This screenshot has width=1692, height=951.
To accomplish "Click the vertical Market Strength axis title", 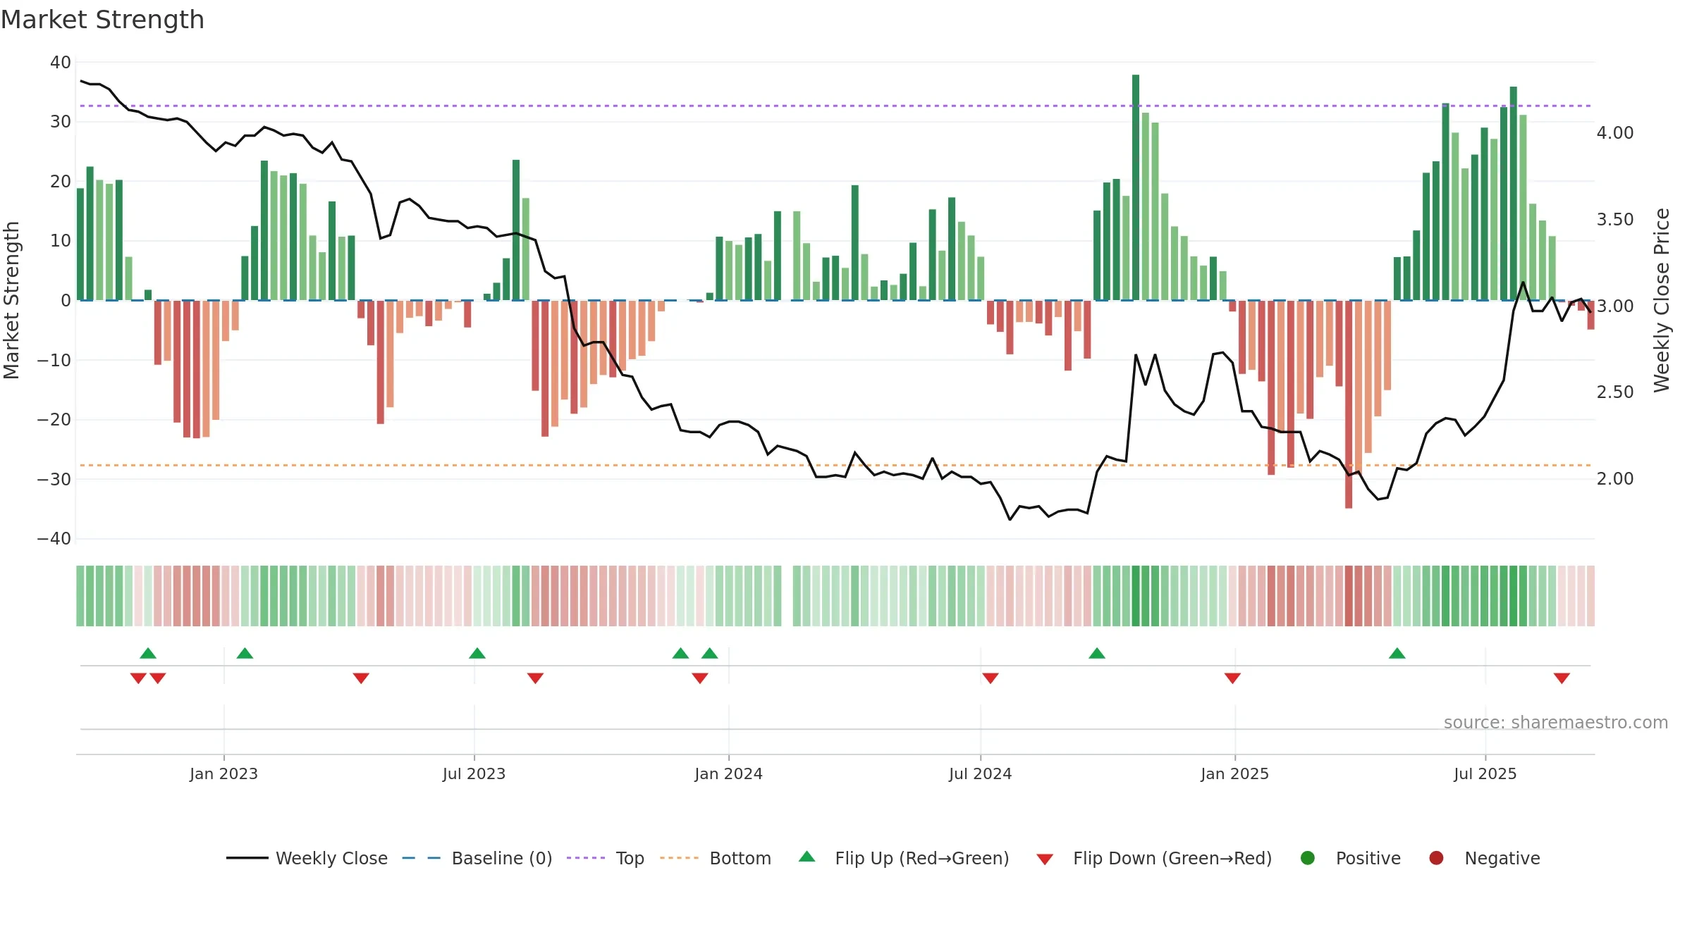I will pyautogui.click(x=11, y=300).
